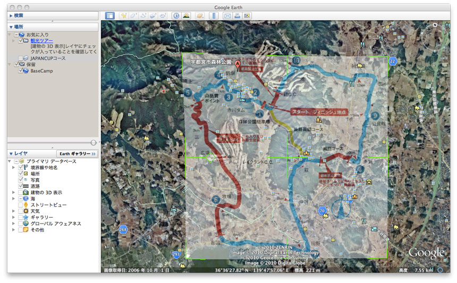Uncheck the 道路 layer checkbox

coord(21,186)
